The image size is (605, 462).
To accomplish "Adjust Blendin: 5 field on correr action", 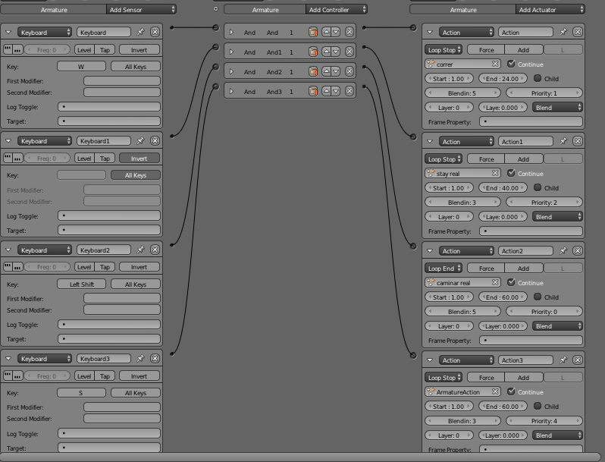I will [x=462, y=93].
